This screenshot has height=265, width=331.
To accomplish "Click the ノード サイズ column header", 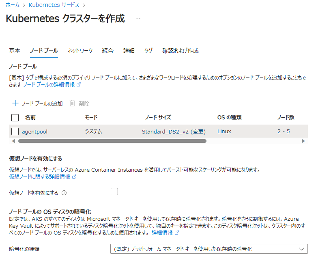I will coord(158,117).
